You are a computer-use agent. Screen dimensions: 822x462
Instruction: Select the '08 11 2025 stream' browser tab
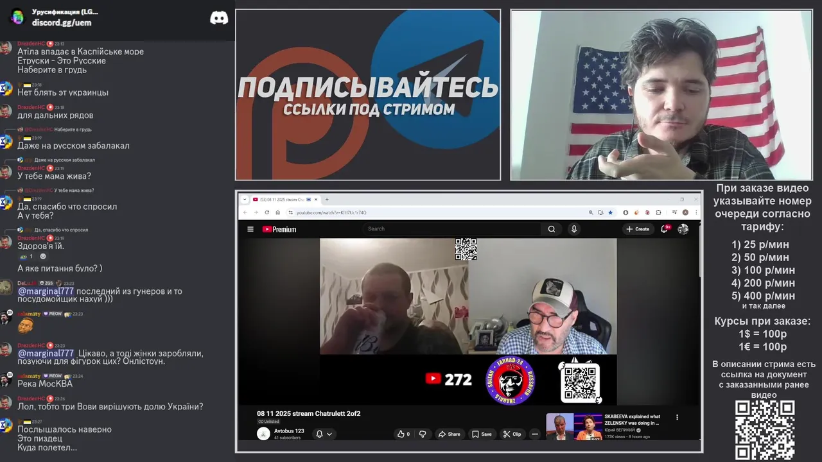pos(284,200)
